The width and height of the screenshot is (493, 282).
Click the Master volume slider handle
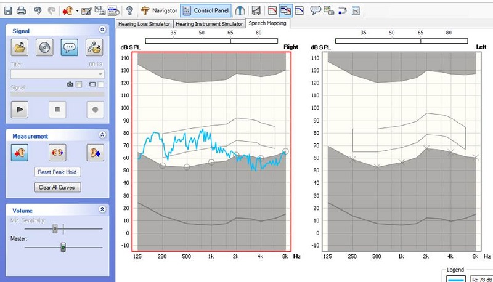pos(63,248)
